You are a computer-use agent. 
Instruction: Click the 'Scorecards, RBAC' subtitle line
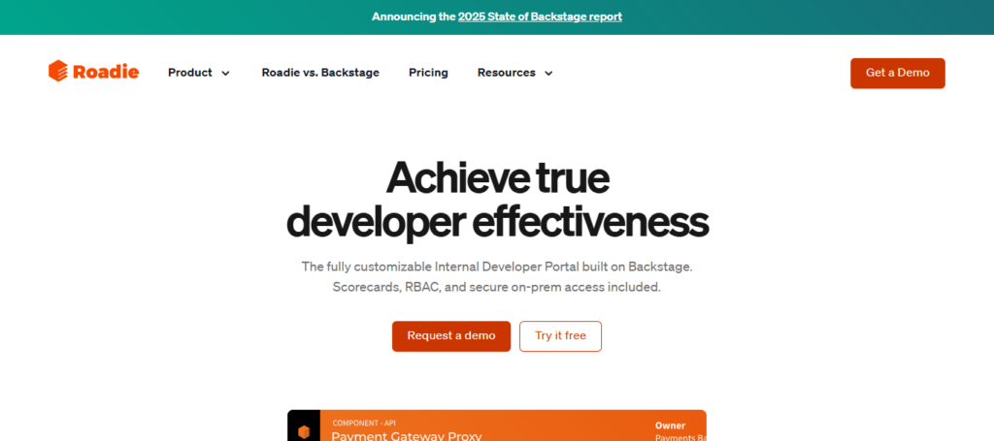[497, 287]
